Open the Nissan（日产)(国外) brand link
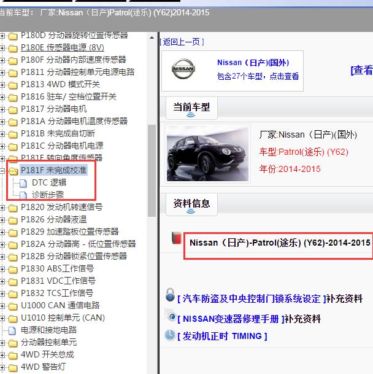This screenshot has height=374, width=373. tap(253, 63)
